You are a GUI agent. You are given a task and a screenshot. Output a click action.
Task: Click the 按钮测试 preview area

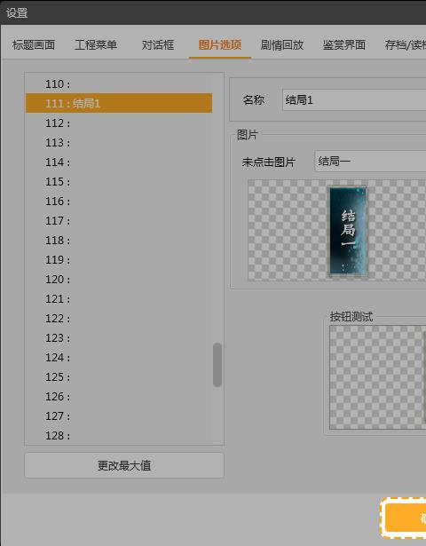click(377, 377)
